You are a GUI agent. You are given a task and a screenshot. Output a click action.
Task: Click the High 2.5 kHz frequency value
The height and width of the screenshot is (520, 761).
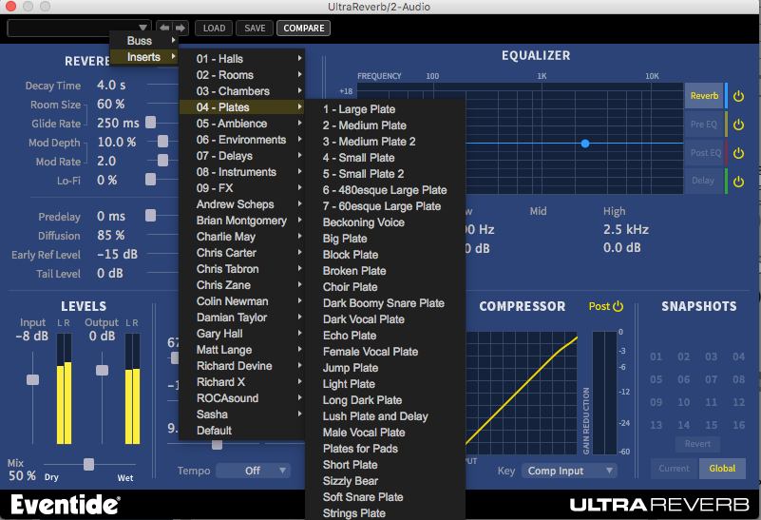click(626, 229)
